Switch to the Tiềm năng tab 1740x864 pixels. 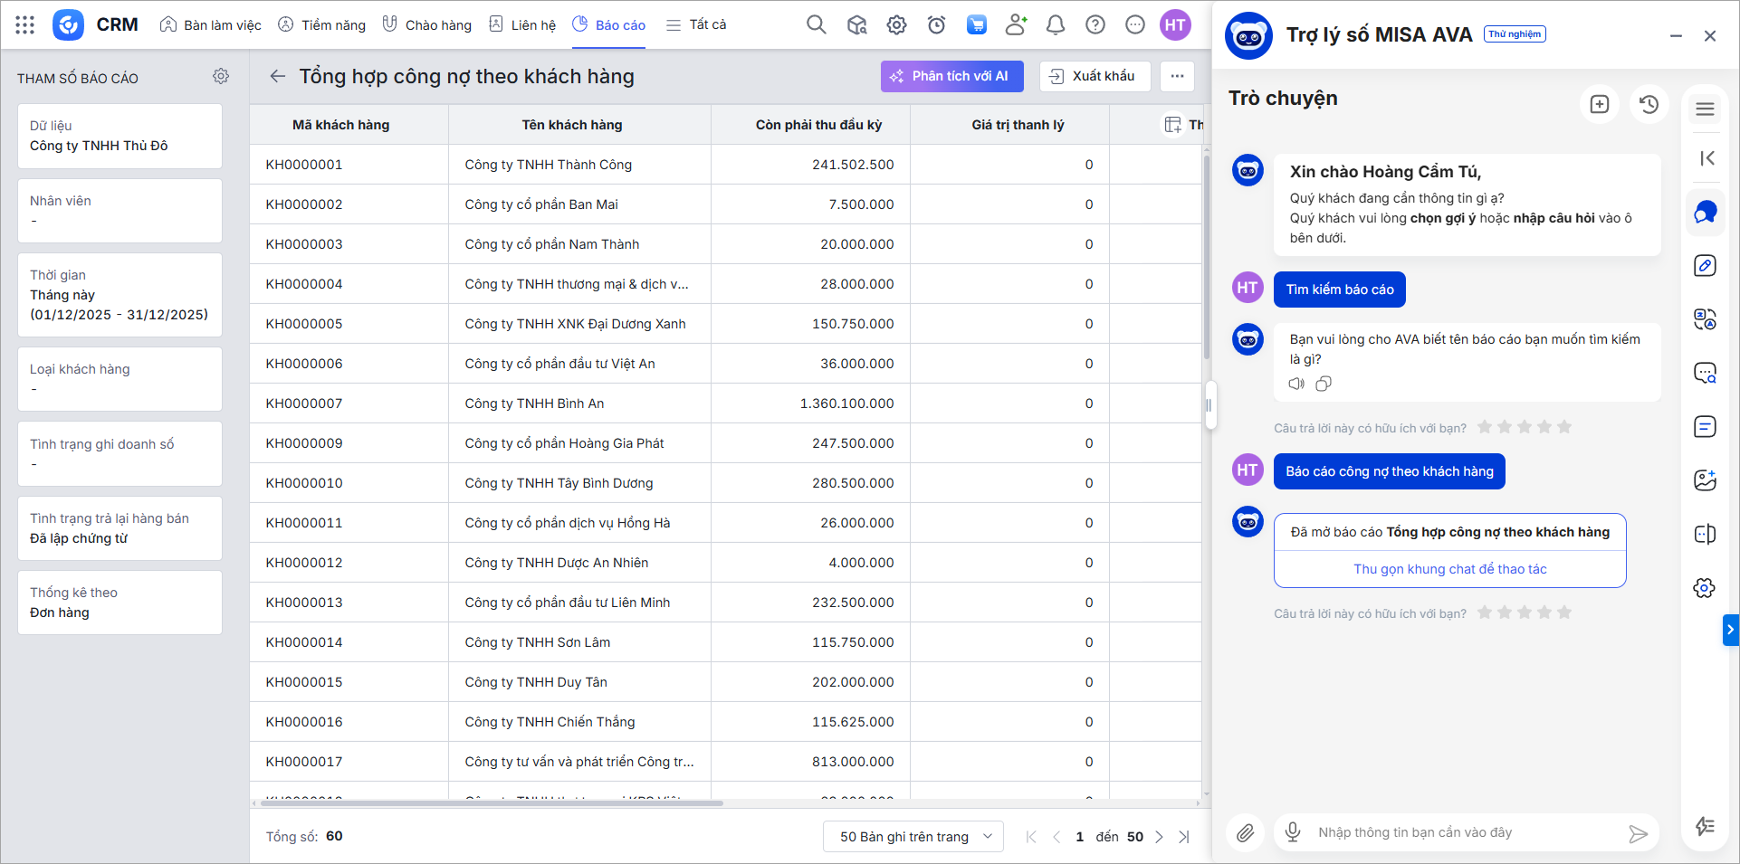(322, 25)
